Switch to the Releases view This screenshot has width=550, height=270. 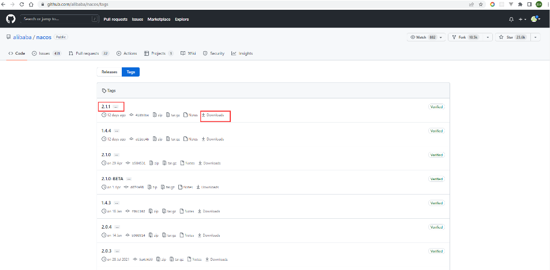click(x=109, y=72)
